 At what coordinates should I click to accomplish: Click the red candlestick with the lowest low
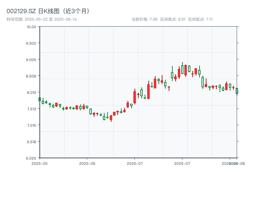click(111, 118)
